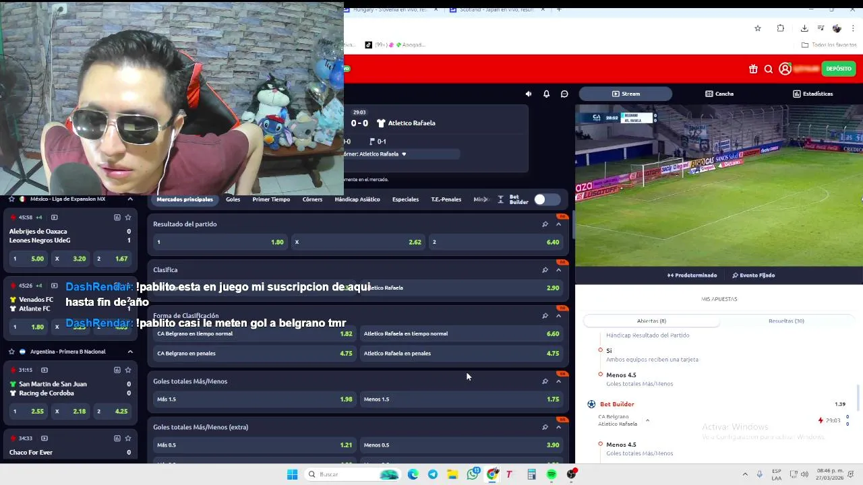The width and height of the screenshot is (863, 485).
Task: Open the Abiertas (8) bets tab
Action: point(651,321)
